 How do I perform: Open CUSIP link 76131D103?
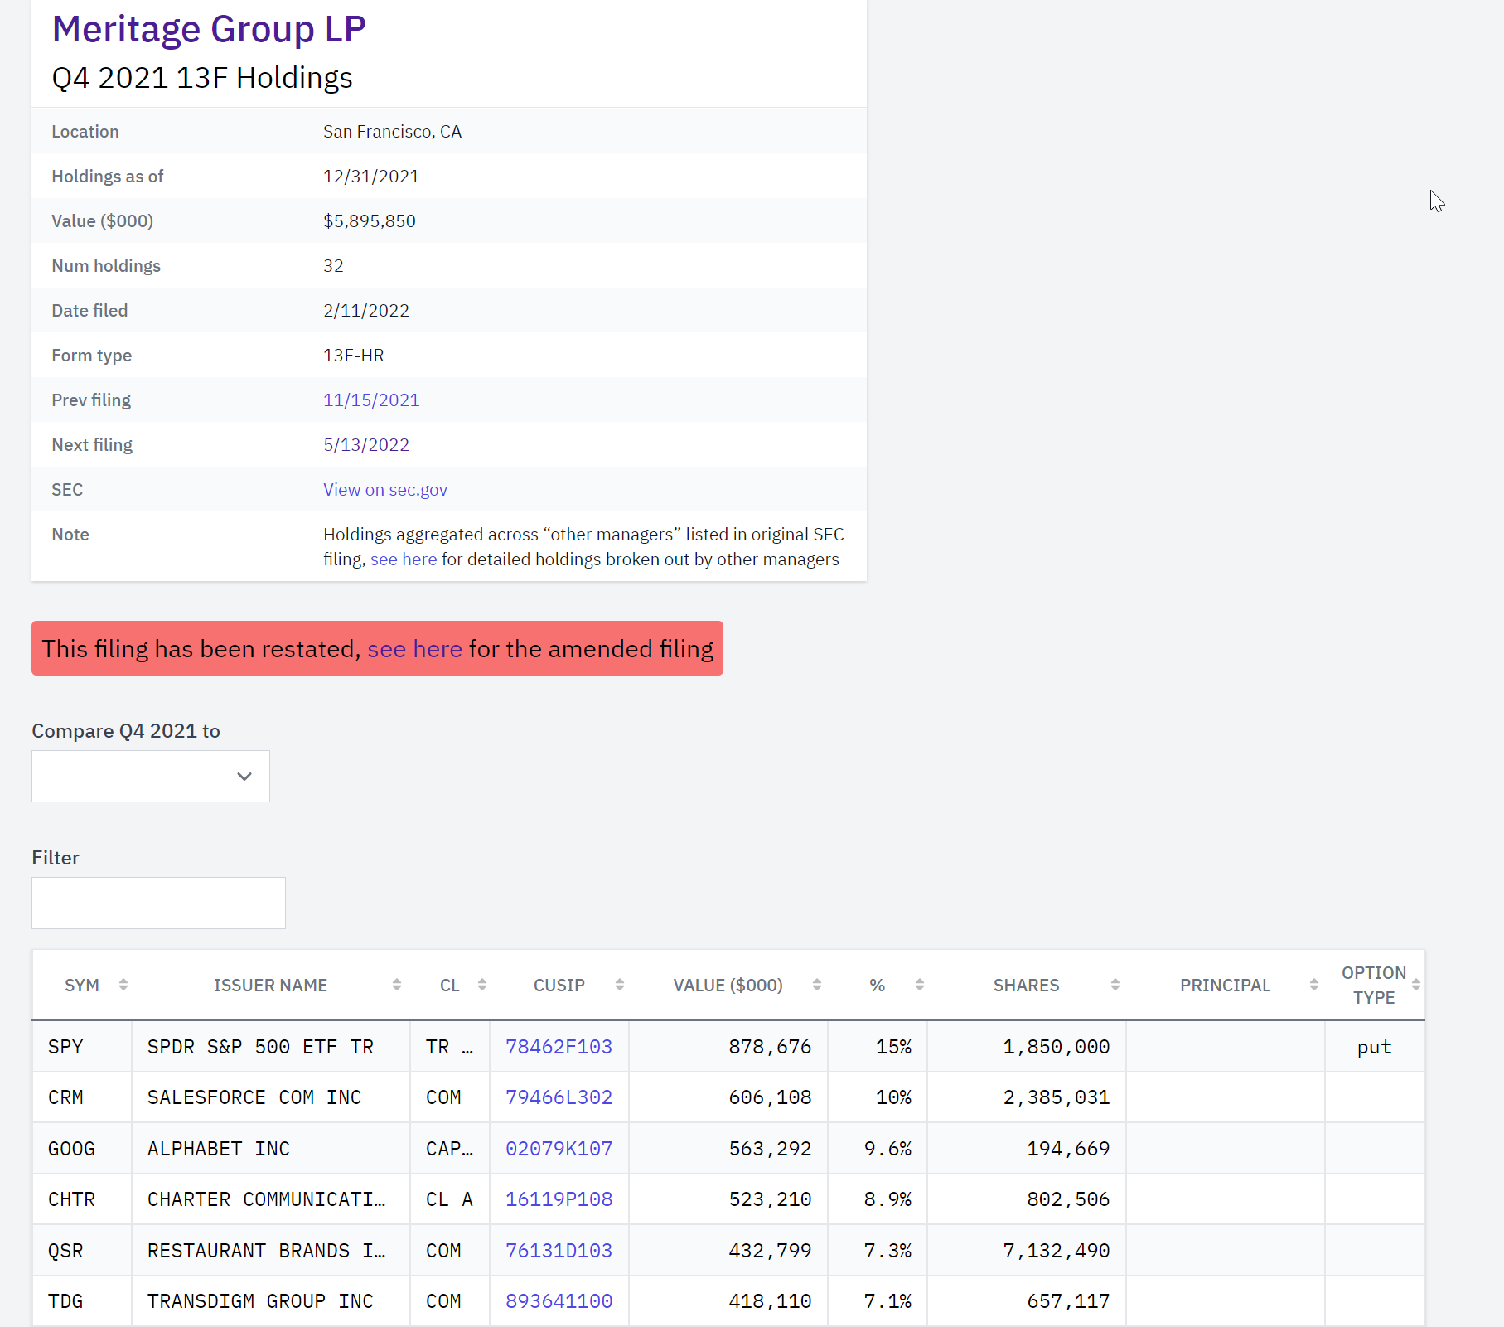pyautogui.click(x=559, y=1251)
